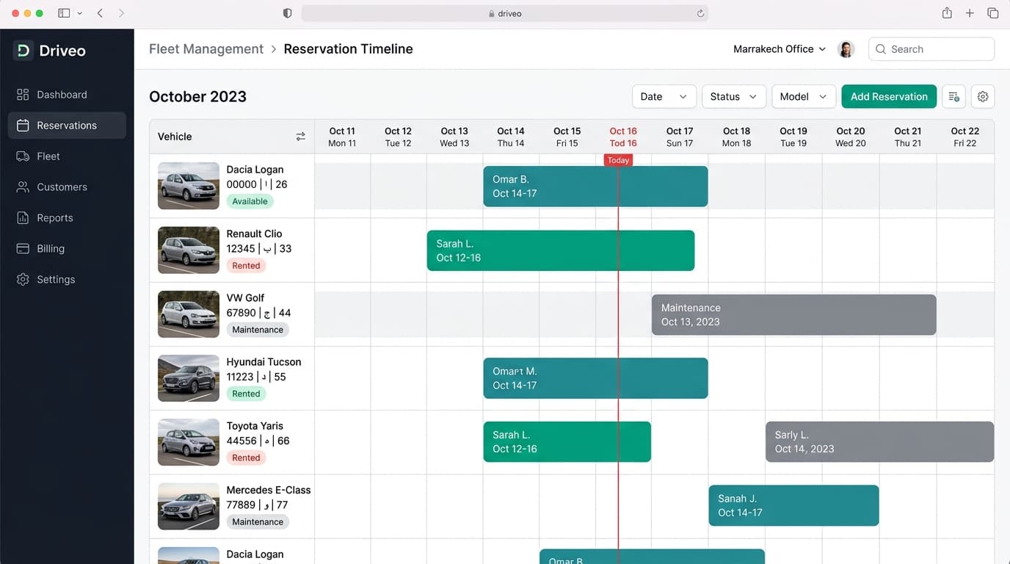Click the Search input field

pos(931,49)
